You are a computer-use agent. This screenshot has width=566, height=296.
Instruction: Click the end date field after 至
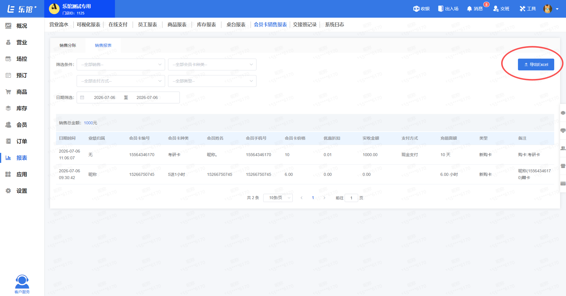click(x=147, y=97)
